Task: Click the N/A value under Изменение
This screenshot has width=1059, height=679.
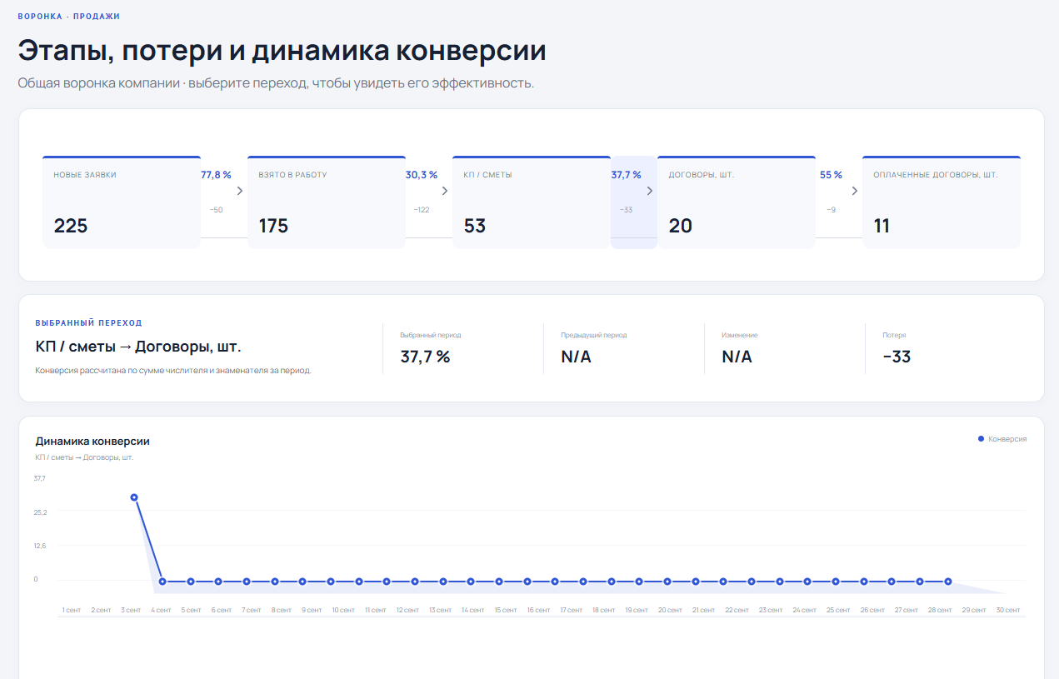Action: [x=737, y=357]
